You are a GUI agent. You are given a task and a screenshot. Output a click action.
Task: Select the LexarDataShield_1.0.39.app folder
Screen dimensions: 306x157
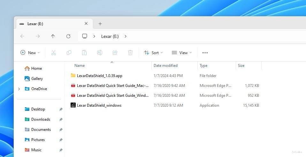pos(99,76)
